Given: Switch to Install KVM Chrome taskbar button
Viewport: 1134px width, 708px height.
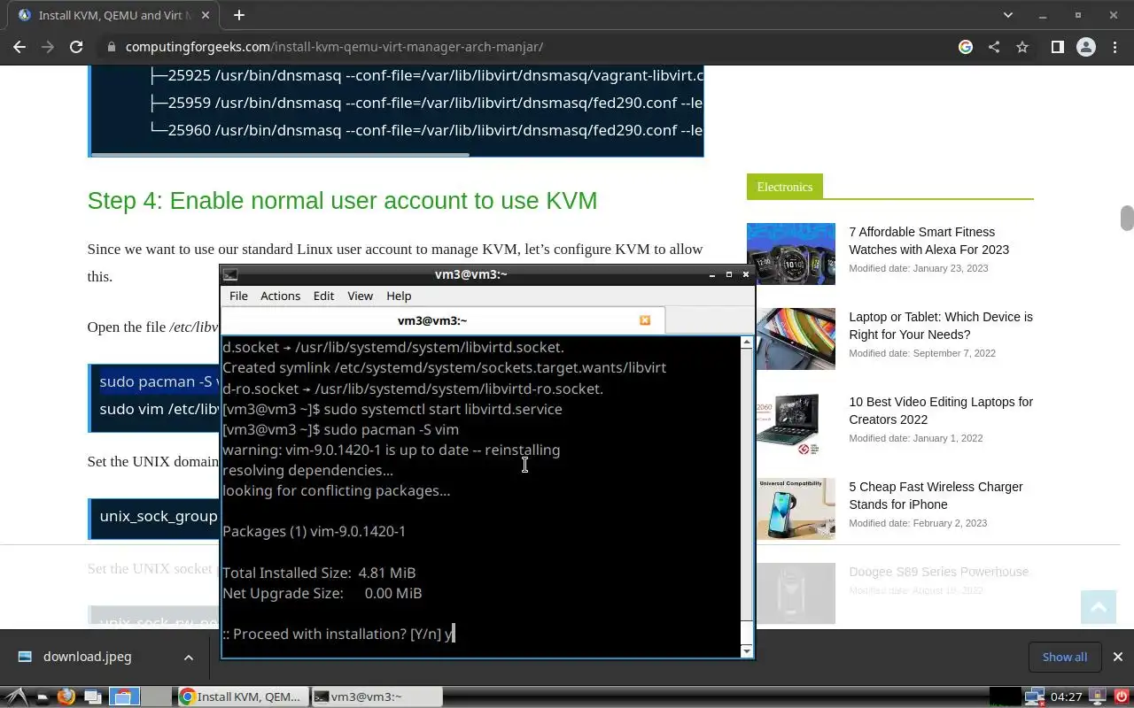Looking at the screenshot, I should (x=244, y=696).
